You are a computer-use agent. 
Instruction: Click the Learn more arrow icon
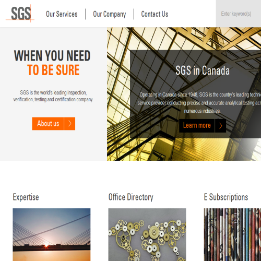click(220, 126)
